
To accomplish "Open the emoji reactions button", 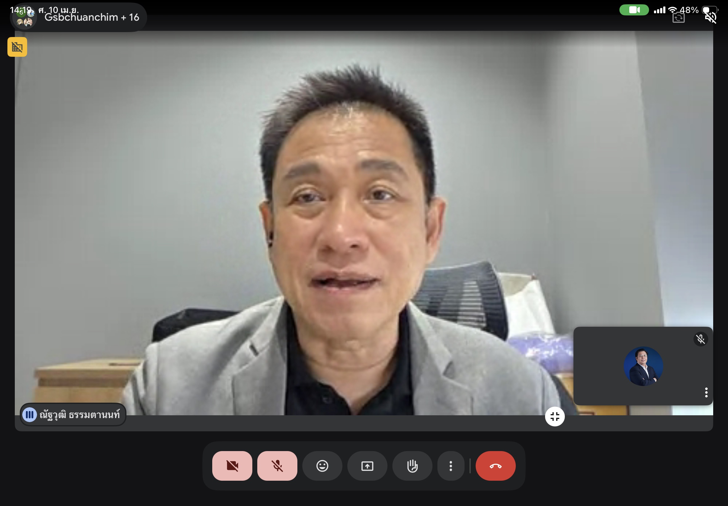I will pos(322,466).
